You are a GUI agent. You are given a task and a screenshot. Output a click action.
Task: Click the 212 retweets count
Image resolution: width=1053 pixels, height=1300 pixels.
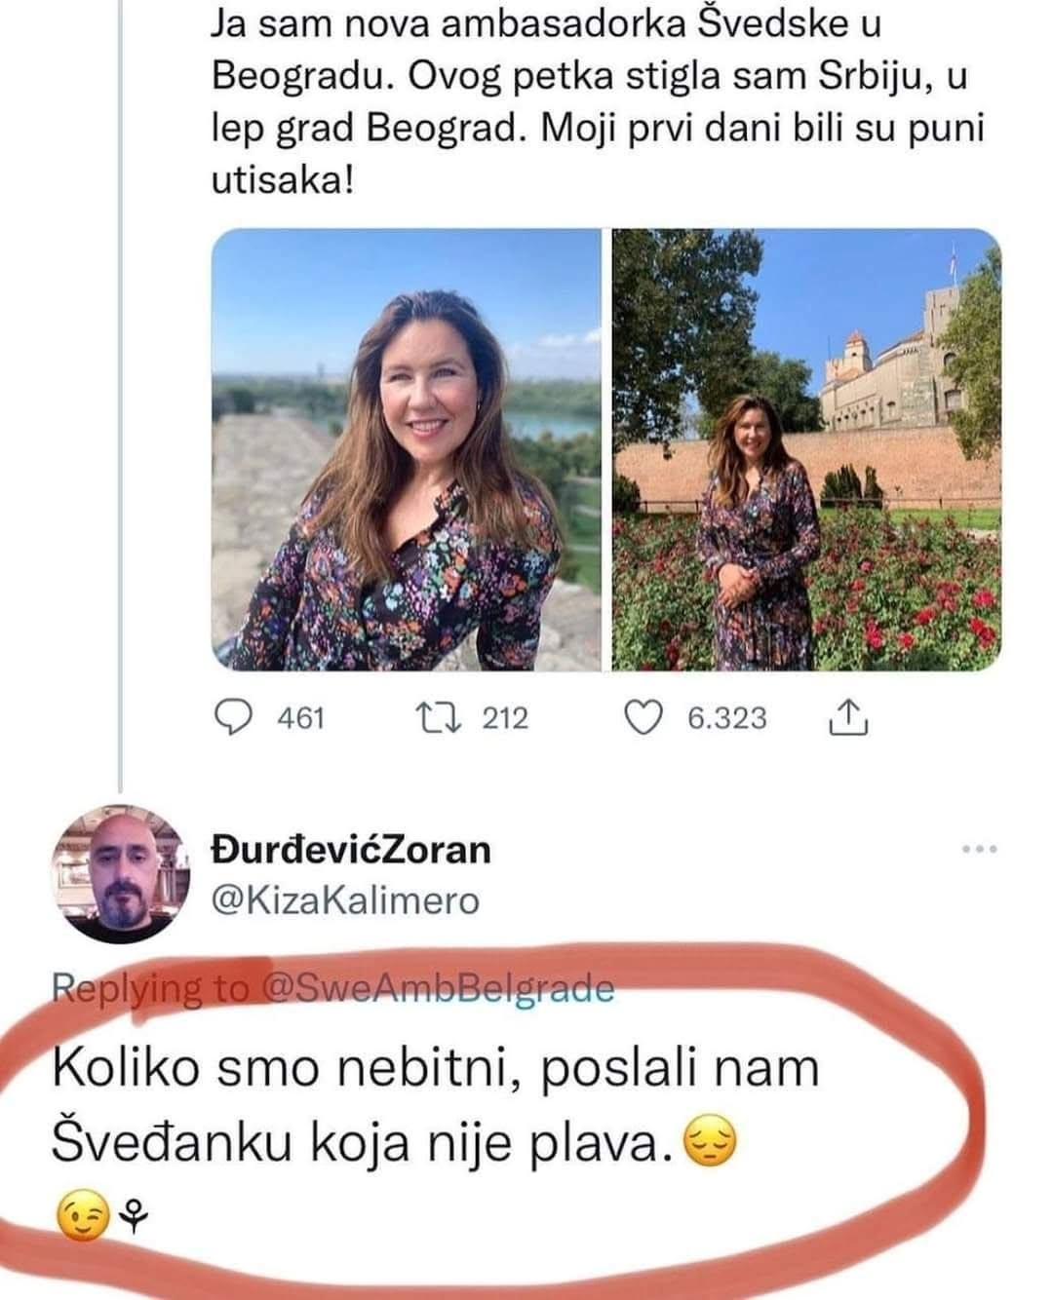coord(505,719)
